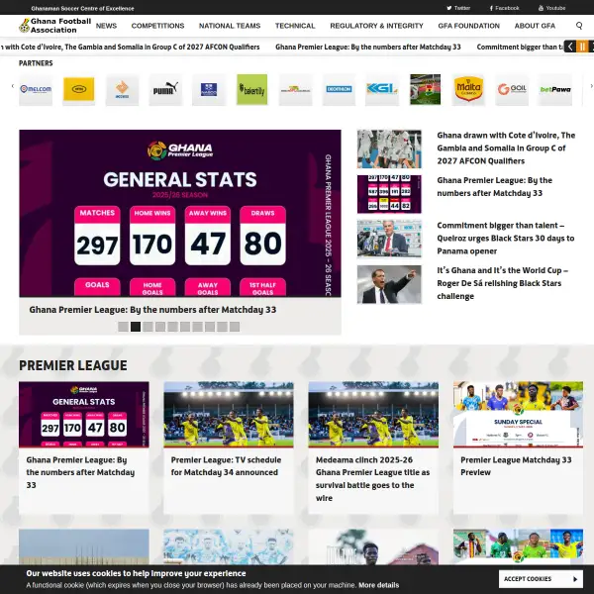Image resolution: width=594 pixels, height=594 pixels.
Task: Open side thumbnail of the purple stats graphic
Action: point(389,194)
